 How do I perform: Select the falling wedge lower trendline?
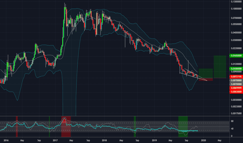coord(193,77)
